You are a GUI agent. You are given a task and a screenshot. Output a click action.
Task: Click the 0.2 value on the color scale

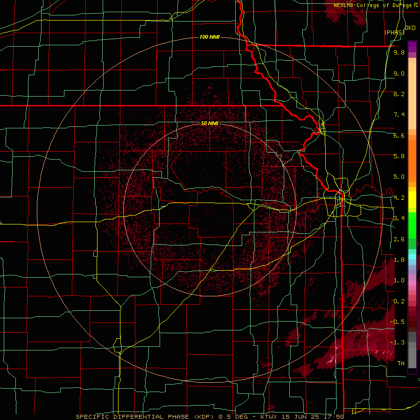click(x=399, y=301)
